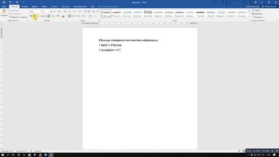Screen dimensions: 279x157
Task: Apply text highlight color
Action: 58,16
